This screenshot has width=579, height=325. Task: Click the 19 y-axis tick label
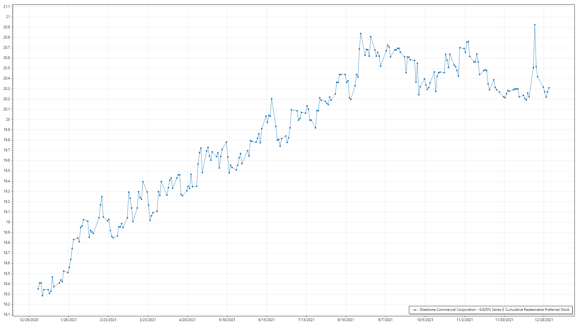tap(8, 222)
